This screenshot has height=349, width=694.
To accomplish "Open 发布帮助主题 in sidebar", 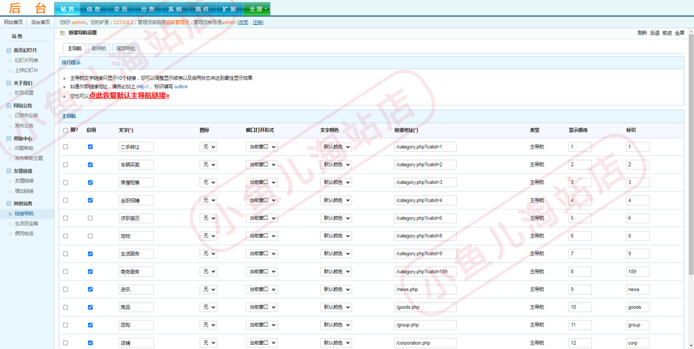I will [28, 158].
